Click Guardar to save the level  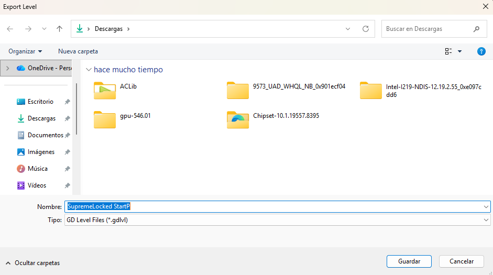pyautogui.click(x=409, y=261)
